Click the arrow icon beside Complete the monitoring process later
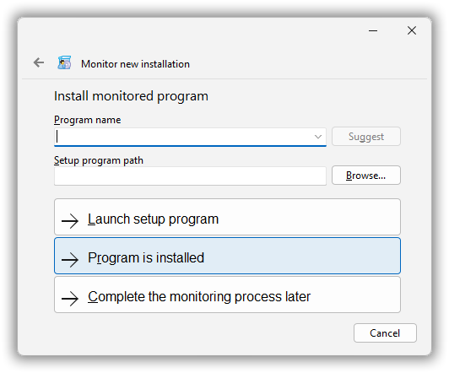 point(70,299)
